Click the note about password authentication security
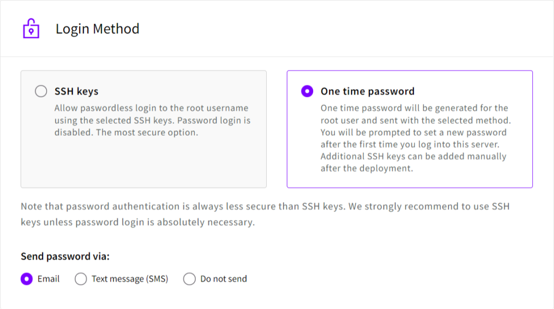 pyautogui.click(x=265, y=206)
